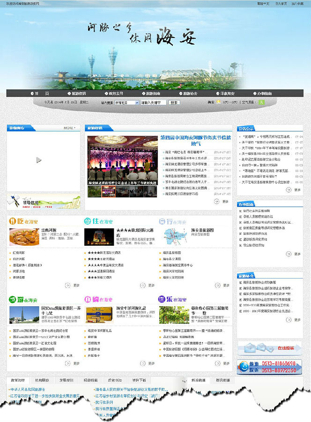Click 更多 arrow icon in 旅游协会 side panel
This screenshot has width=311, height=422.
point(289,320)
